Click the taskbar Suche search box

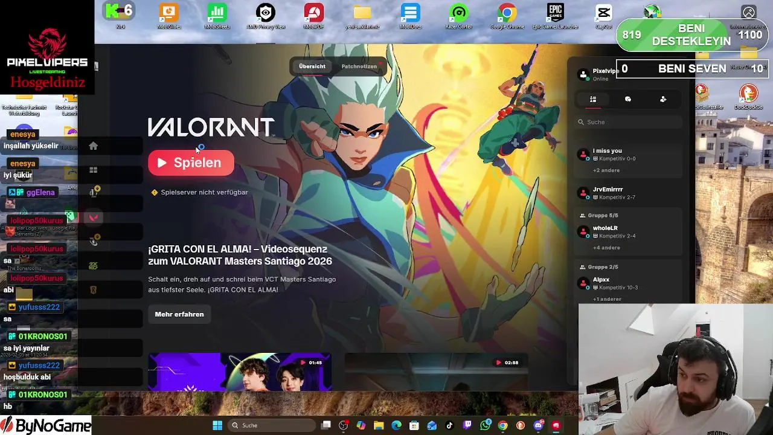pyautogui.click(x=272, y=425)
